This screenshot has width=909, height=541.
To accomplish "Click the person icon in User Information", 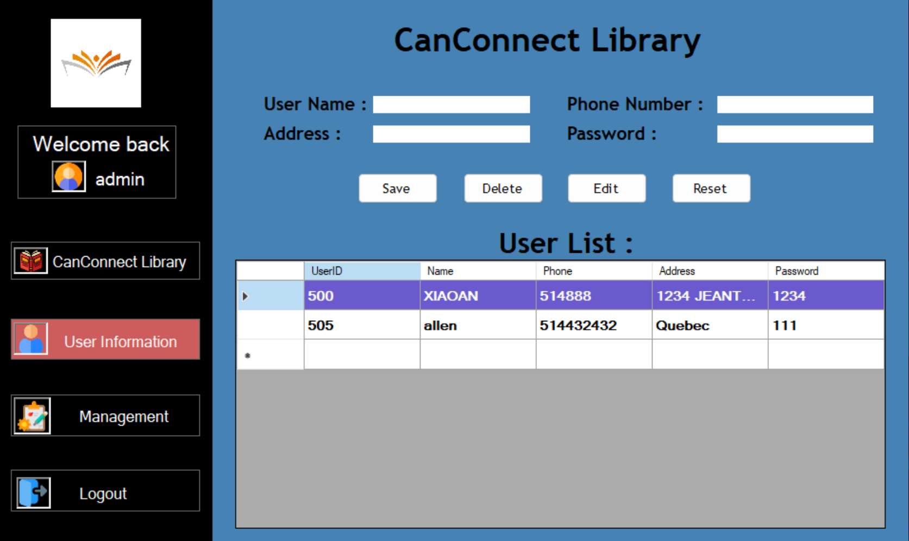I will click(x=30, y=339).
